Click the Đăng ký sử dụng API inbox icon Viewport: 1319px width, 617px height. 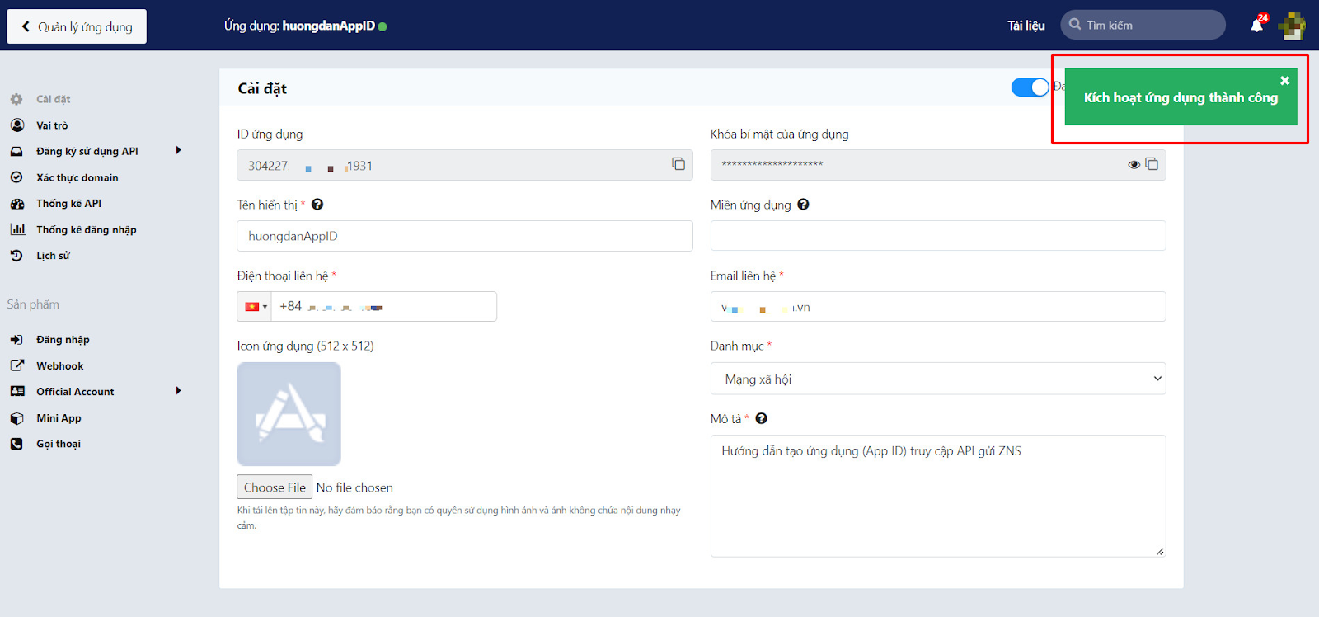16,152
